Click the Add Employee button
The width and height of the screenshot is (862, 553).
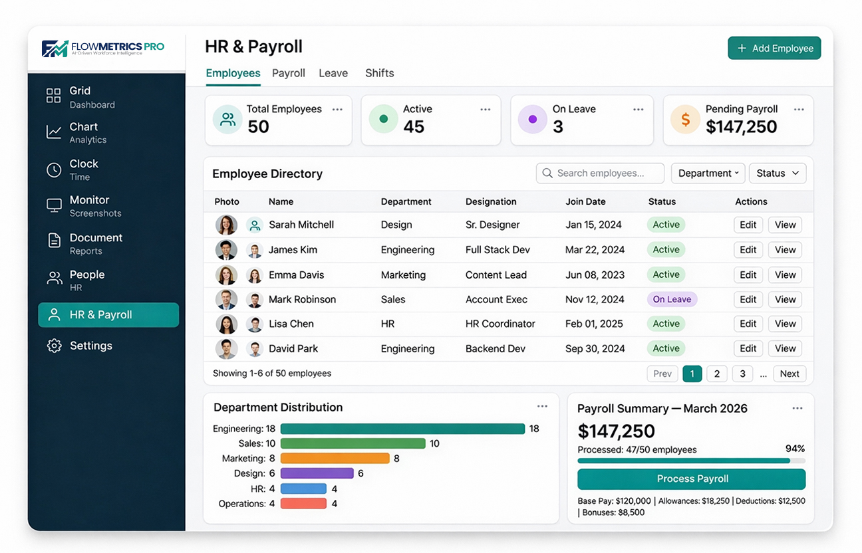point(774,48)
